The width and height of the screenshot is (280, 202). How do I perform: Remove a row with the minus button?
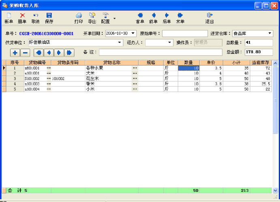tap(25, 53)
